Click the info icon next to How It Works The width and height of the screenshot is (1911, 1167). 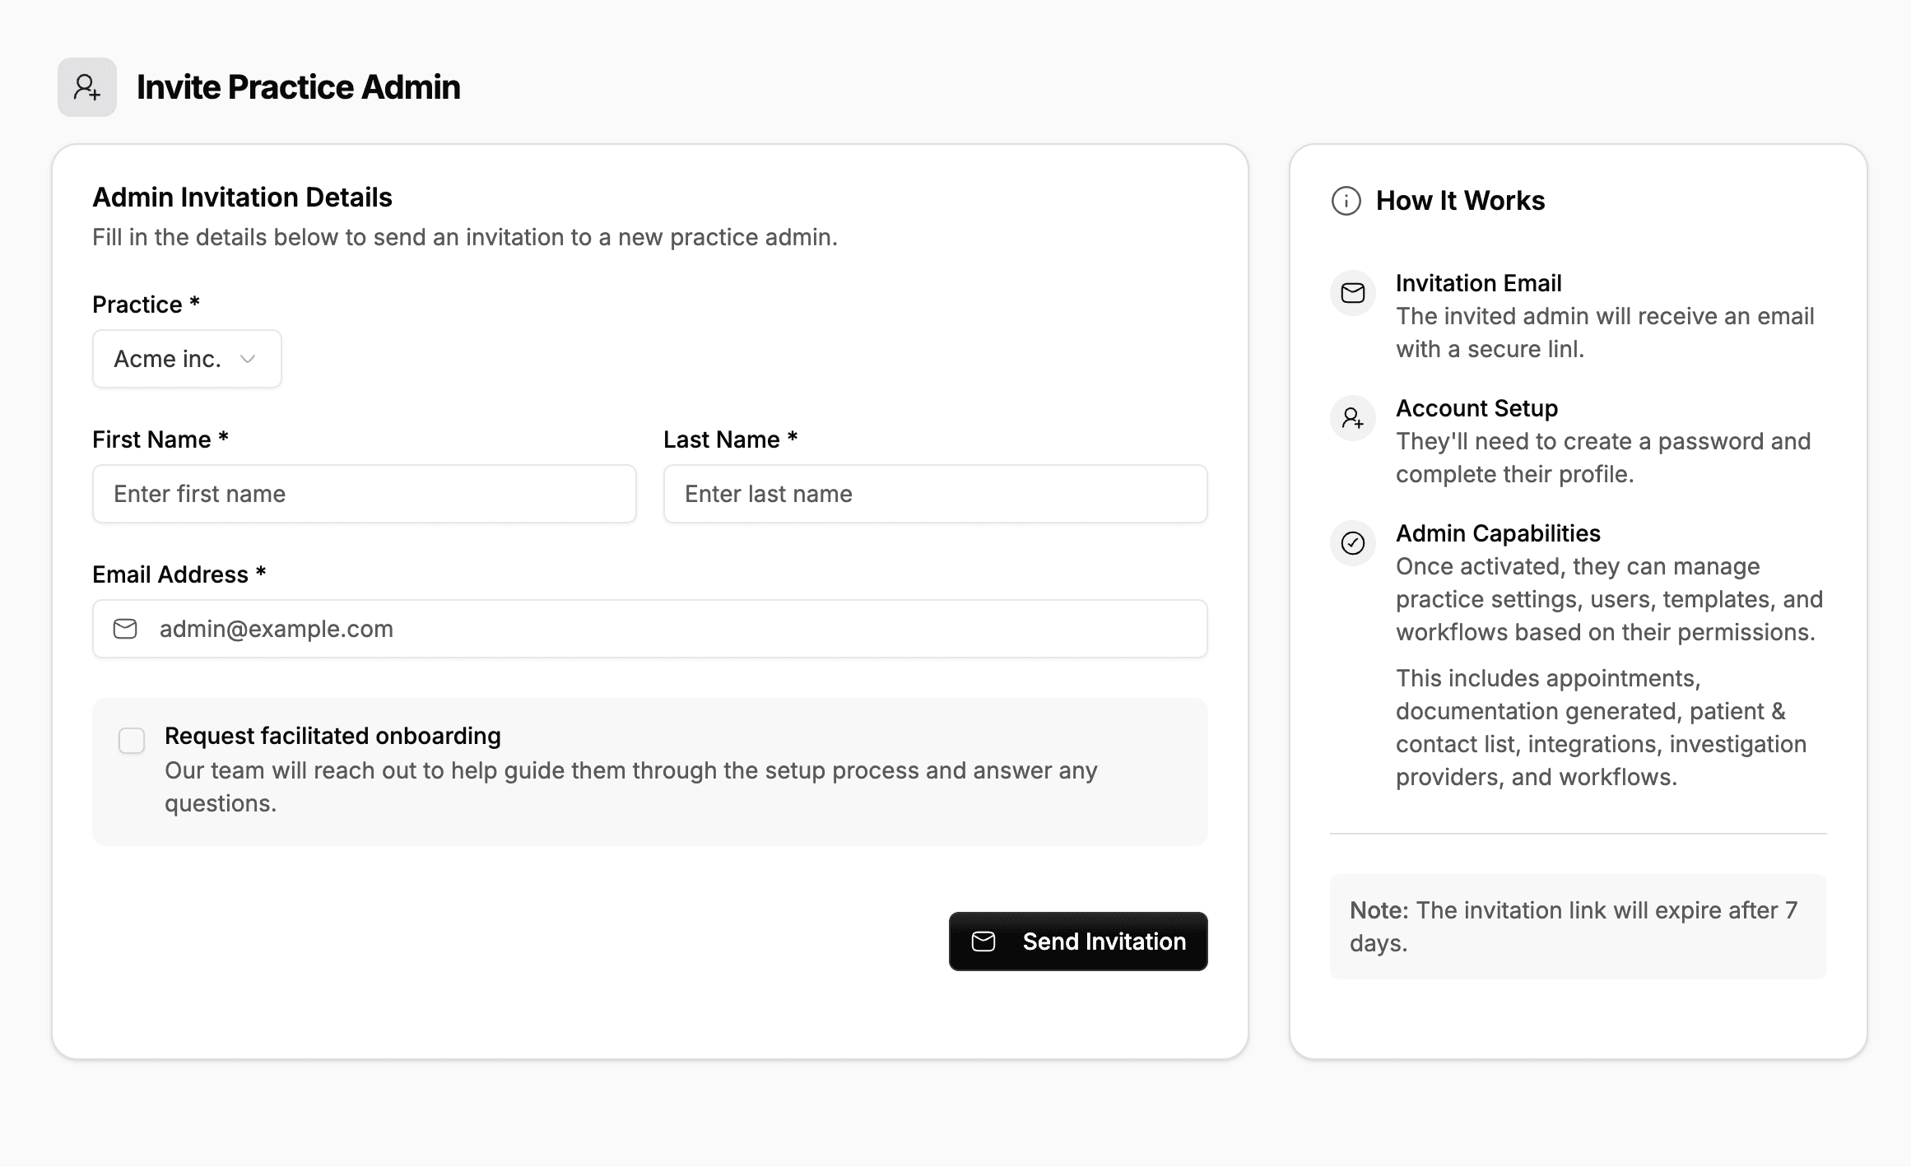1346,201
